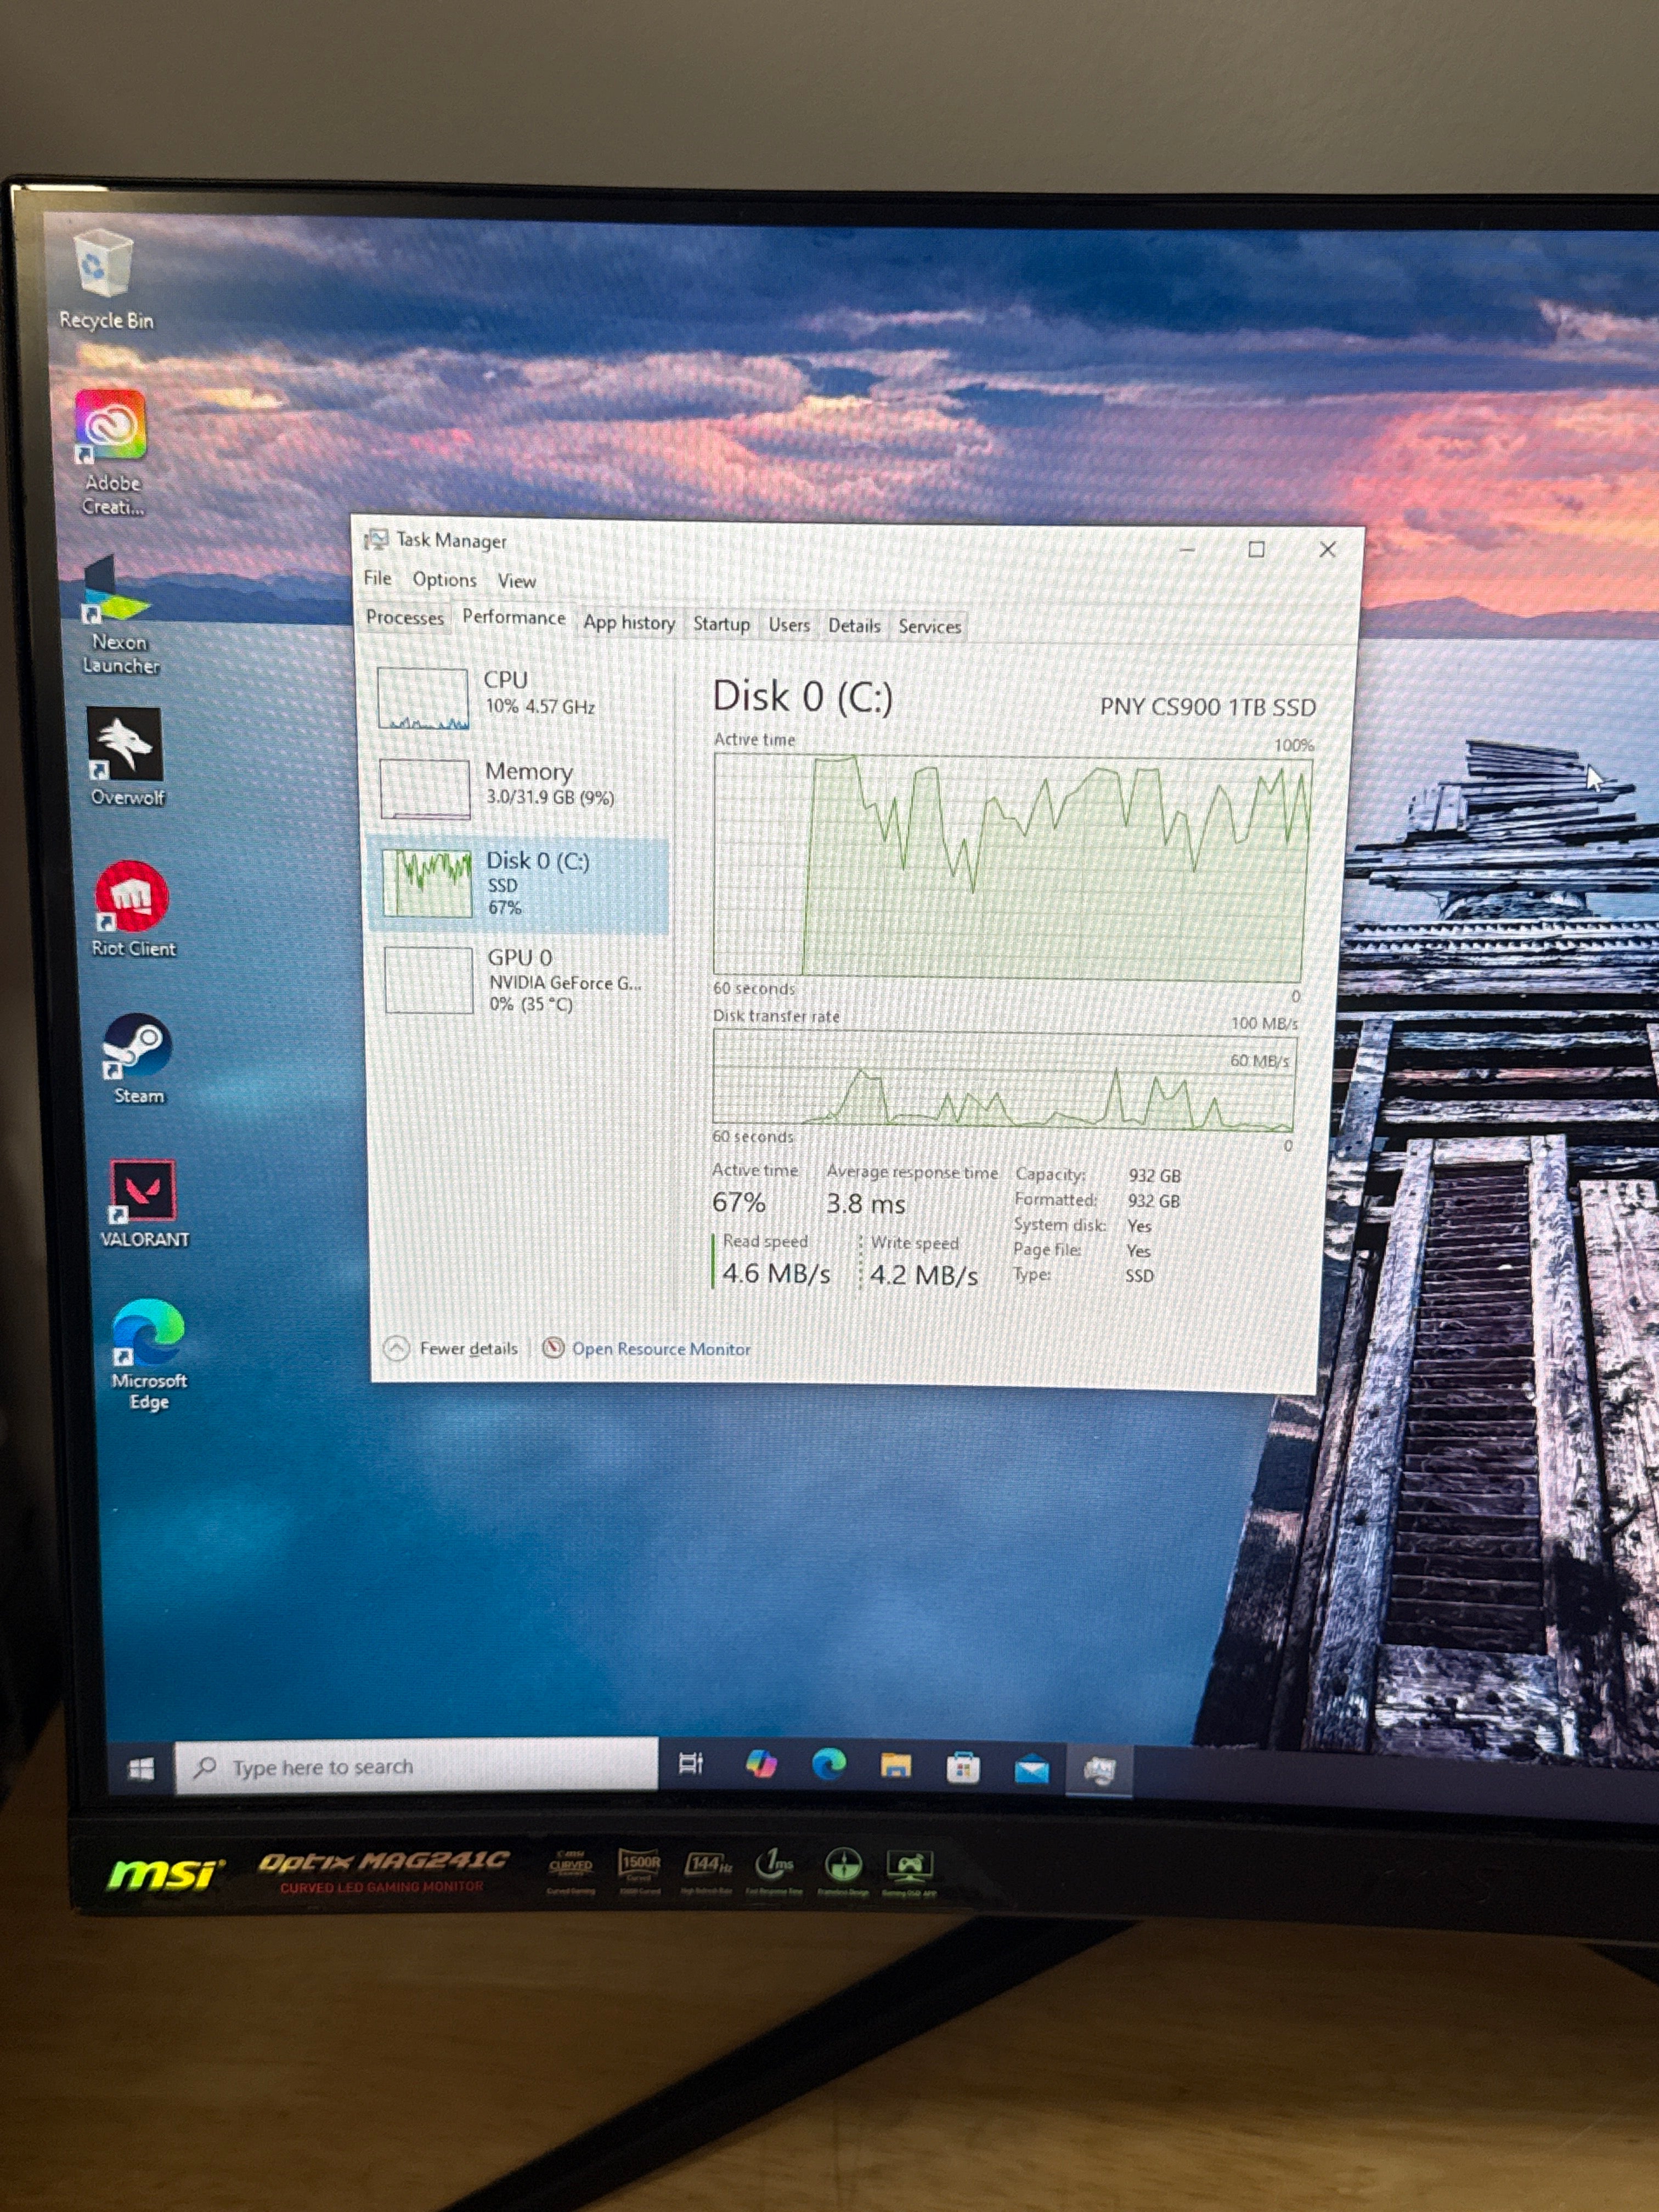Screen dimensions: 1659x2212
Task: Open the Users tab
Action: [789, 625]
